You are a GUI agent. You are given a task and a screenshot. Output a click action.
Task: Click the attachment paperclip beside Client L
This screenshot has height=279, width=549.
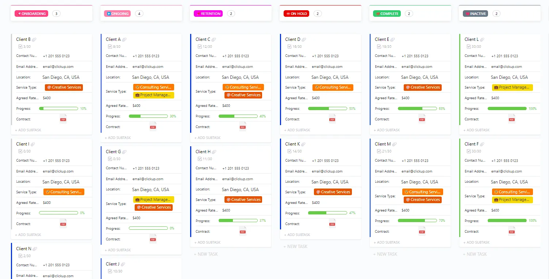[x=482, y=39]
